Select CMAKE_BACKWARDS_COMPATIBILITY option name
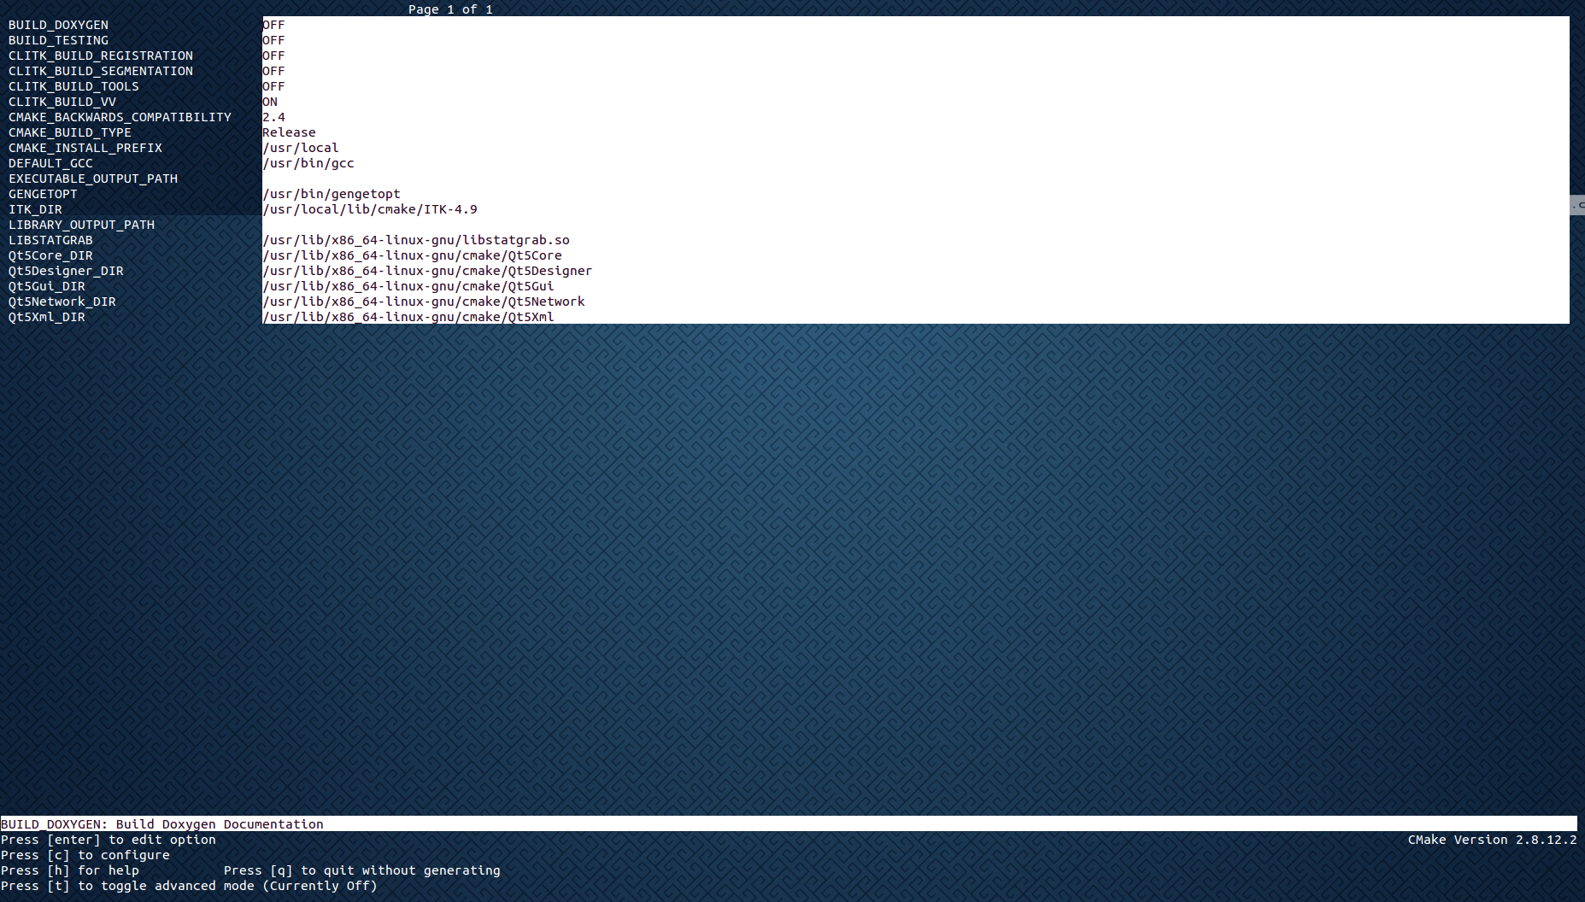The image size is (1585, 902). 120,117
